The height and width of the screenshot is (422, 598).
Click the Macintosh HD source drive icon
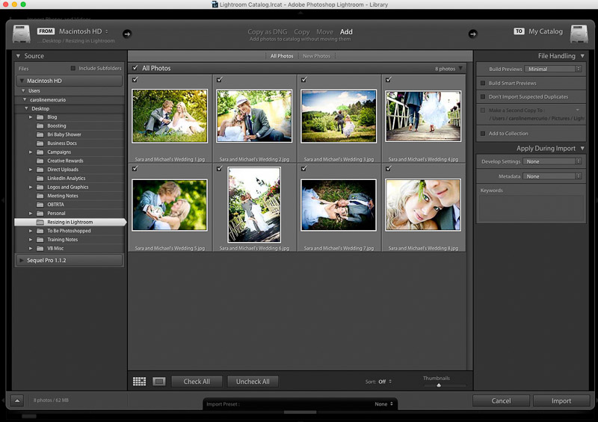22,34
